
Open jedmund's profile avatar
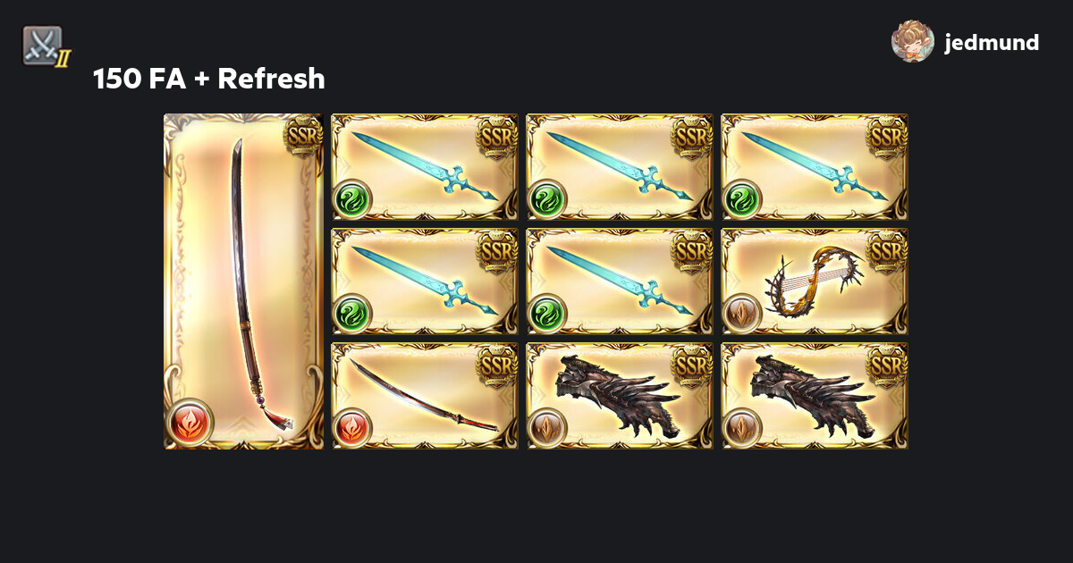coord(913,41)
